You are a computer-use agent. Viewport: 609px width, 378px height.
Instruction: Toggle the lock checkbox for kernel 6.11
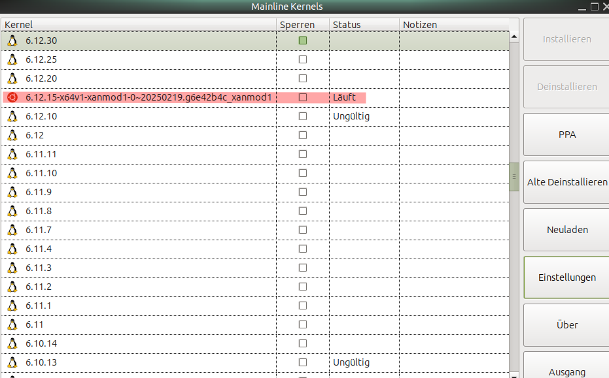[303, 324]
